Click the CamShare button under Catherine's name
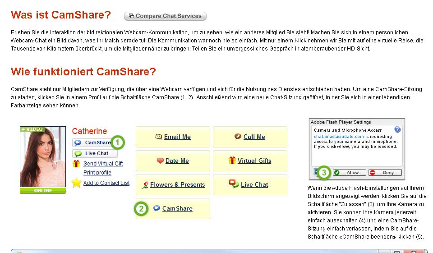The width and height of the screenshot is (433, 253). point(93,143)
